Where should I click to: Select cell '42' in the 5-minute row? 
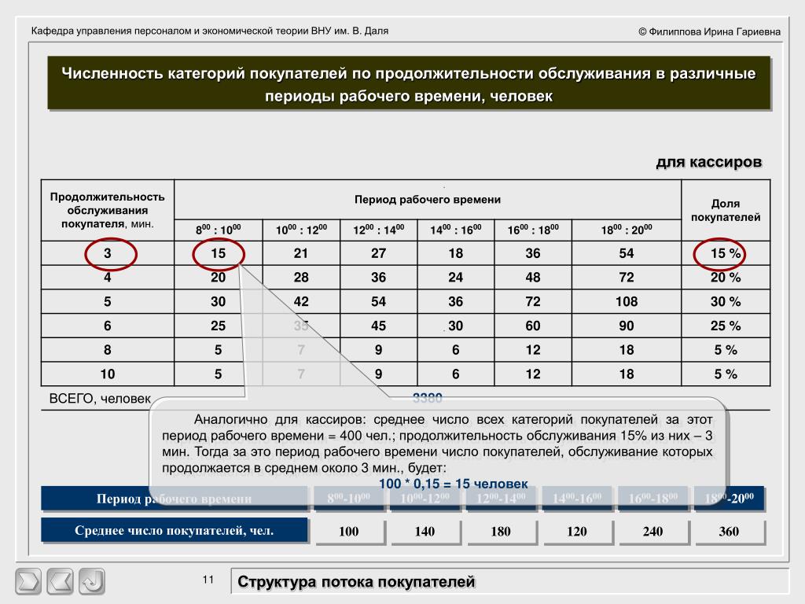[x=301, y=301]
